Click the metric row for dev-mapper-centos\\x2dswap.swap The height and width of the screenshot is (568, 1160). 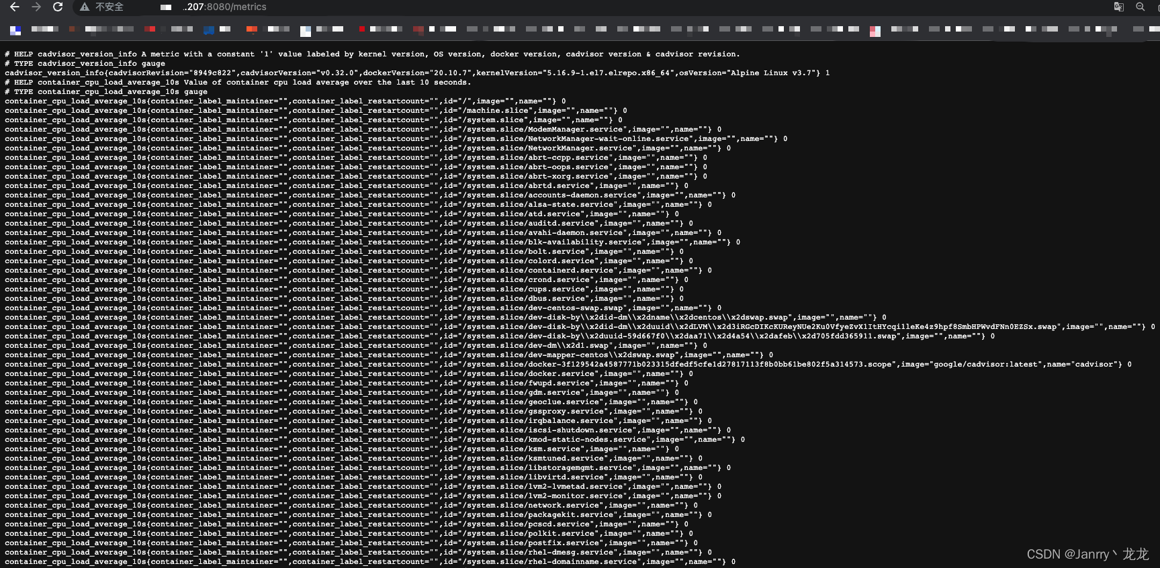click(x=389, y=355)
